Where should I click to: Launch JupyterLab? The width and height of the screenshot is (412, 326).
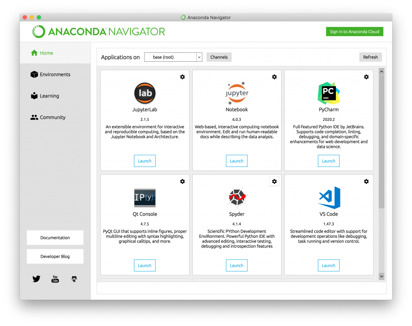pos(145,161)
